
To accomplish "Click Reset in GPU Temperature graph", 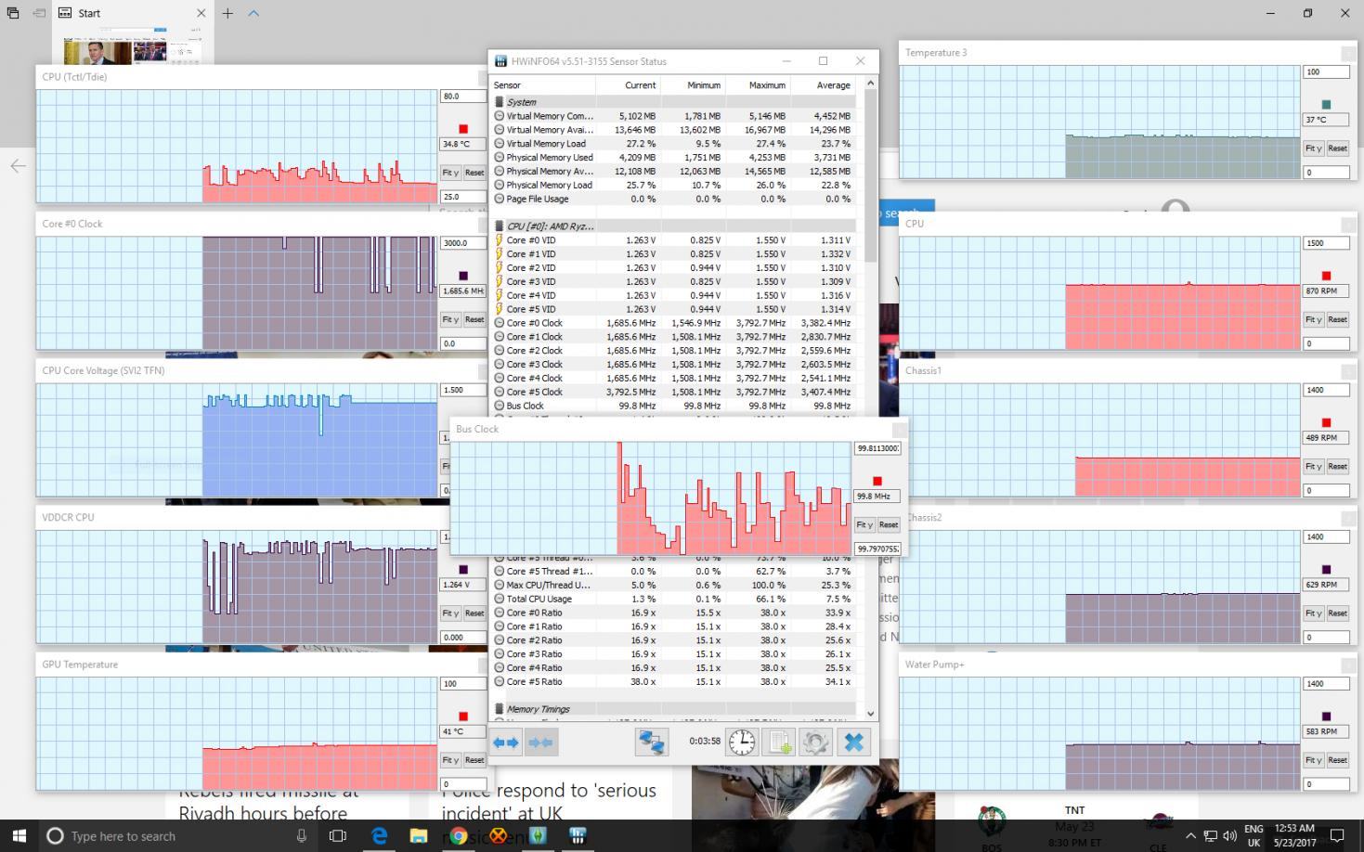I will pos(474,760).
